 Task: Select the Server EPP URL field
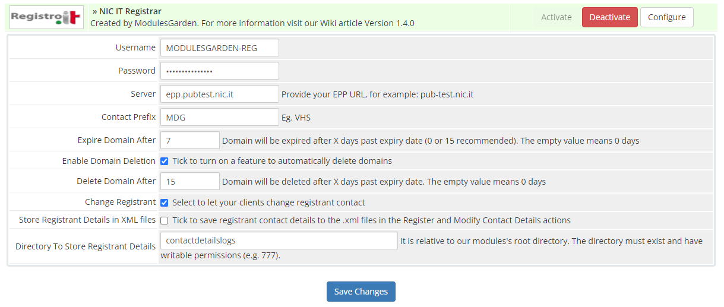point(219,94)
